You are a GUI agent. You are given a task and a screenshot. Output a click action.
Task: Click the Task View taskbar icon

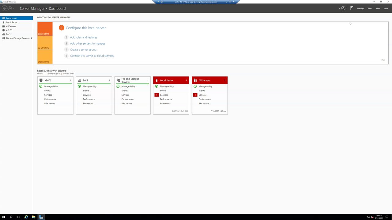[x=18, y=217]
